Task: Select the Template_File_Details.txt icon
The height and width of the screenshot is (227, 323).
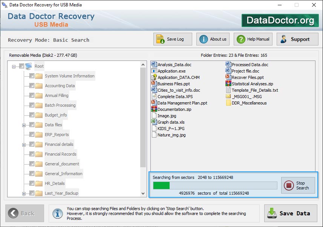Action: pos(228,90)
